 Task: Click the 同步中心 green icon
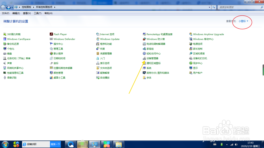point(191,63)
